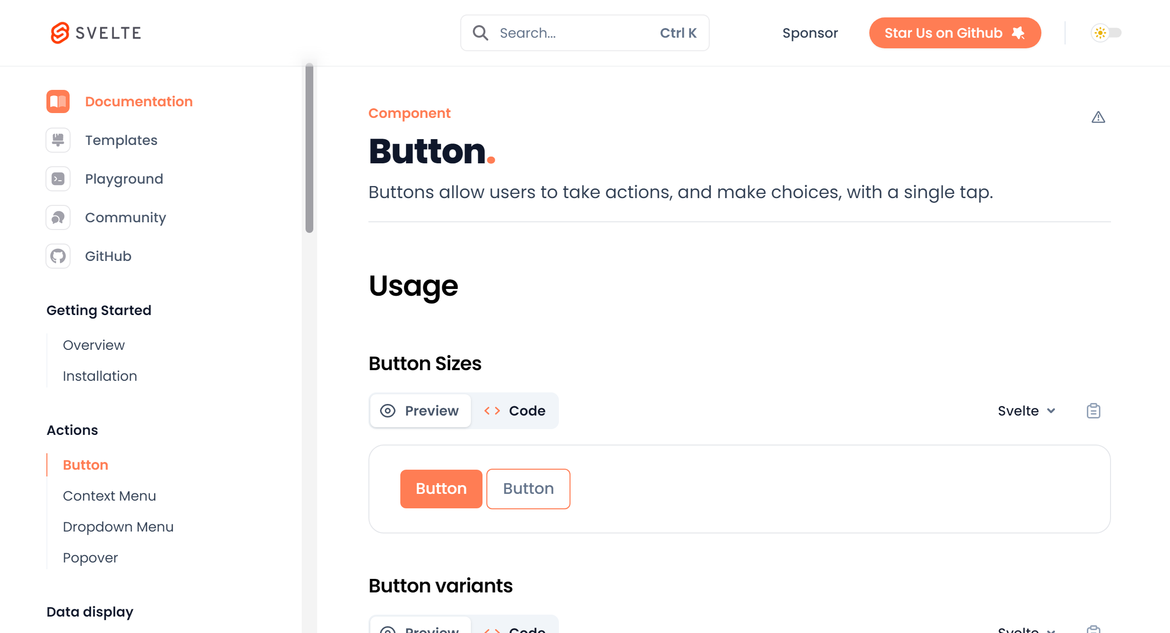Click the Community chat icon
The height and width of the screenshot is (633, 1170).
point(58,217)
